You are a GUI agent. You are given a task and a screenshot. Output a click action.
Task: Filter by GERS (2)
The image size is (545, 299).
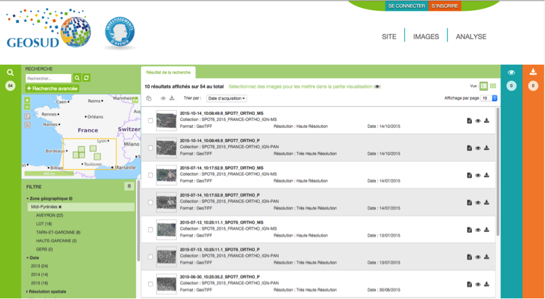[45, 249]
